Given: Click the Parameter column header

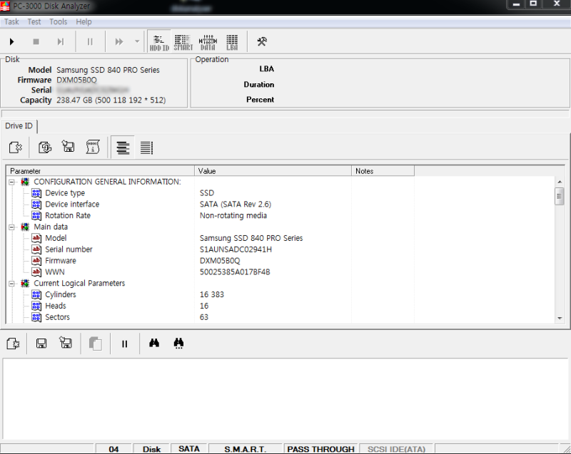Looking at the screenshot, I should 101,171.
